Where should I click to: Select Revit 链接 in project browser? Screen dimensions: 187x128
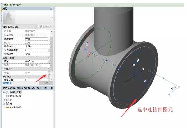(x=16, y=108)
